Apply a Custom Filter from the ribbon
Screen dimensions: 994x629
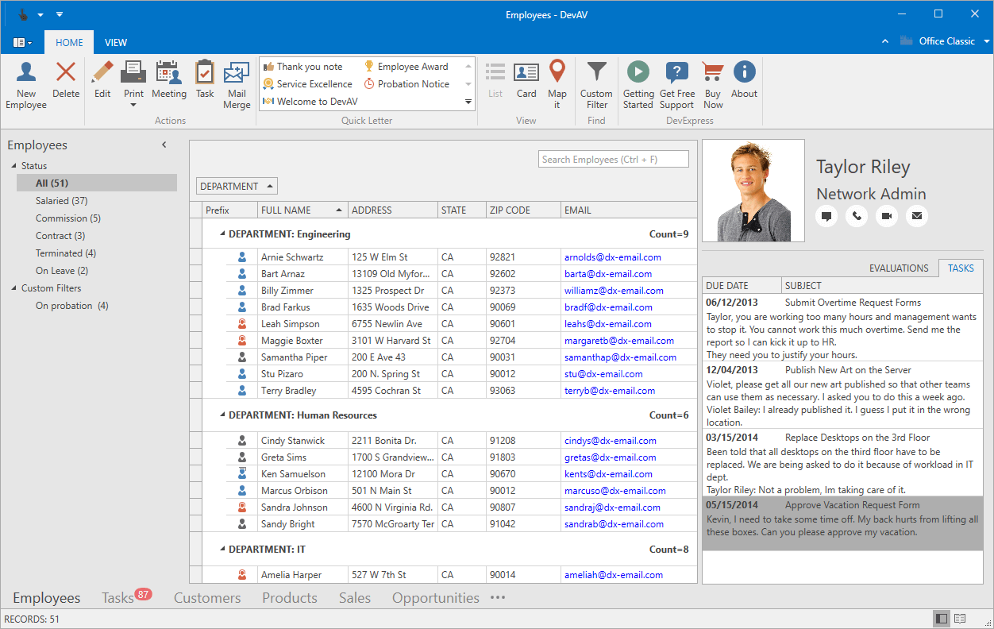click(x=596, y=83)
